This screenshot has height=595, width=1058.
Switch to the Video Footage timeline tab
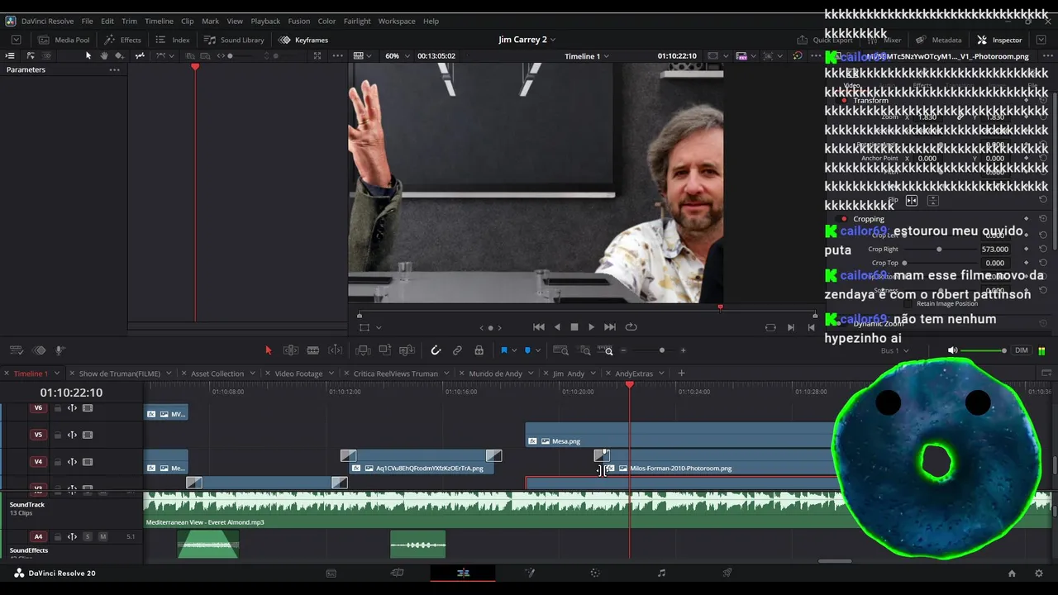click(x=298, y=374)
